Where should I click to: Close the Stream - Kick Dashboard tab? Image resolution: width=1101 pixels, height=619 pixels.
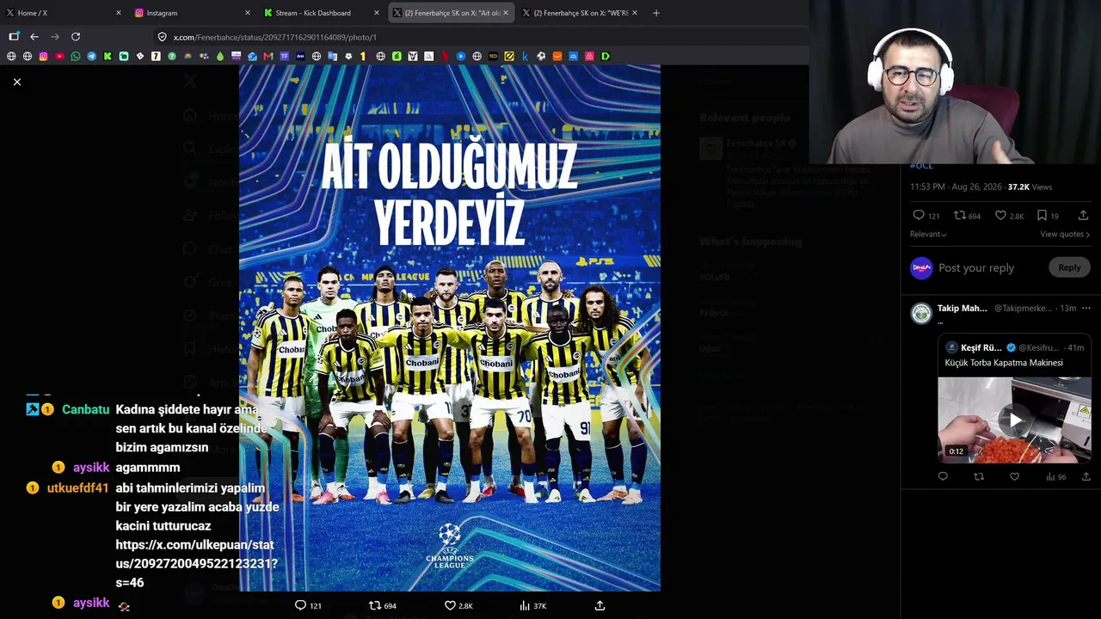(x=377, y=13)
